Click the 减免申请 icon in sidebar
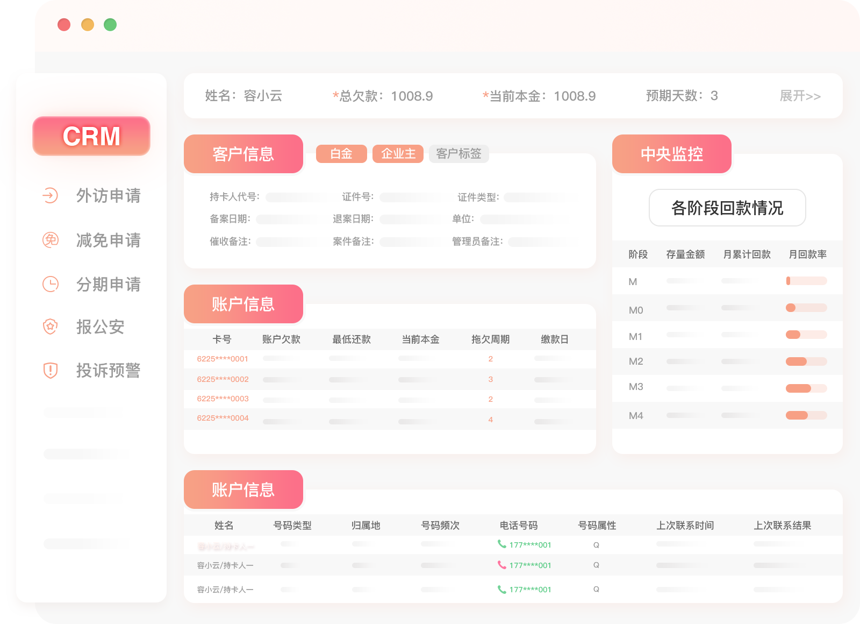This screenshot has height=624, width=860. tap(50, 240)
